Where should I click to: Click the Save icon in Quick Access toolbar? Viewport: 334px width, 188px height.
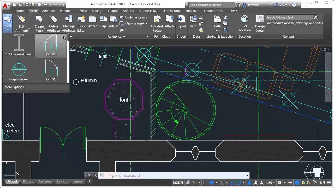click(x=27, y=5)
